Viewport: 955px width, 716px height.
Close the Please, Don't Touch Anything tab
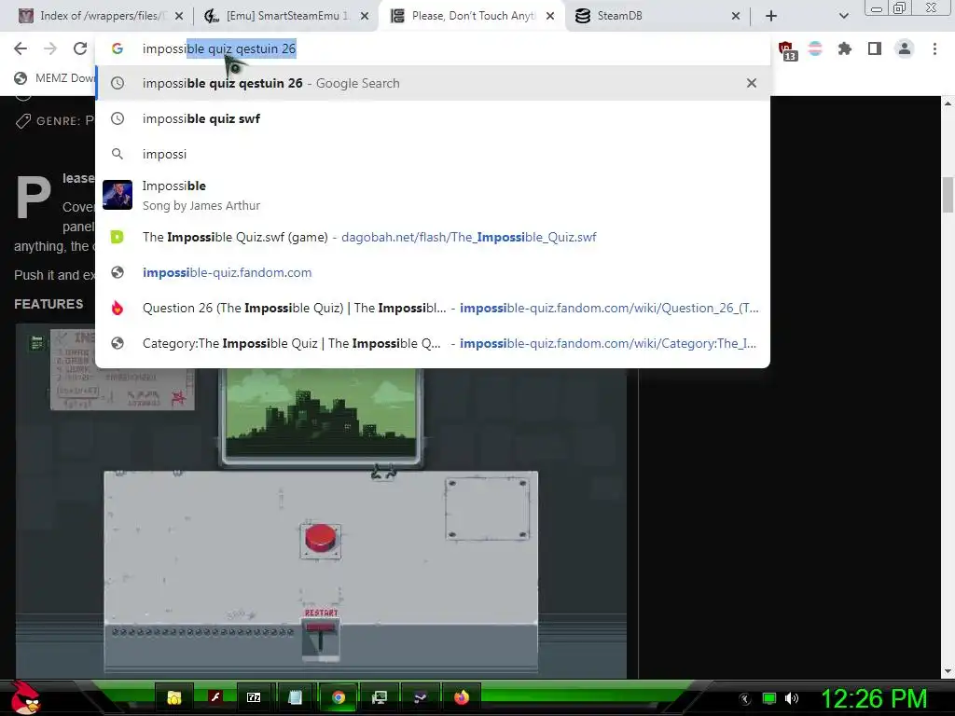coord(550,16)
